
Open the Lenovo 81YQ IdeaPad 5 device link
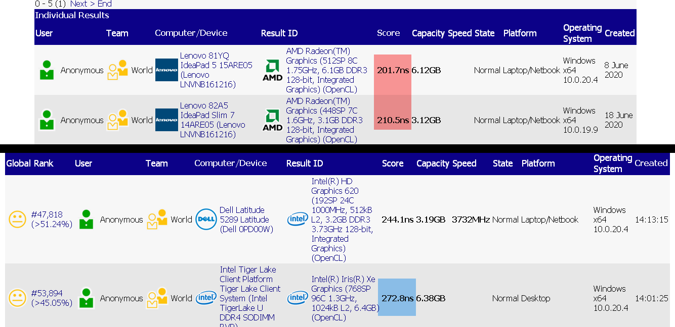click(x=216, y=70)
